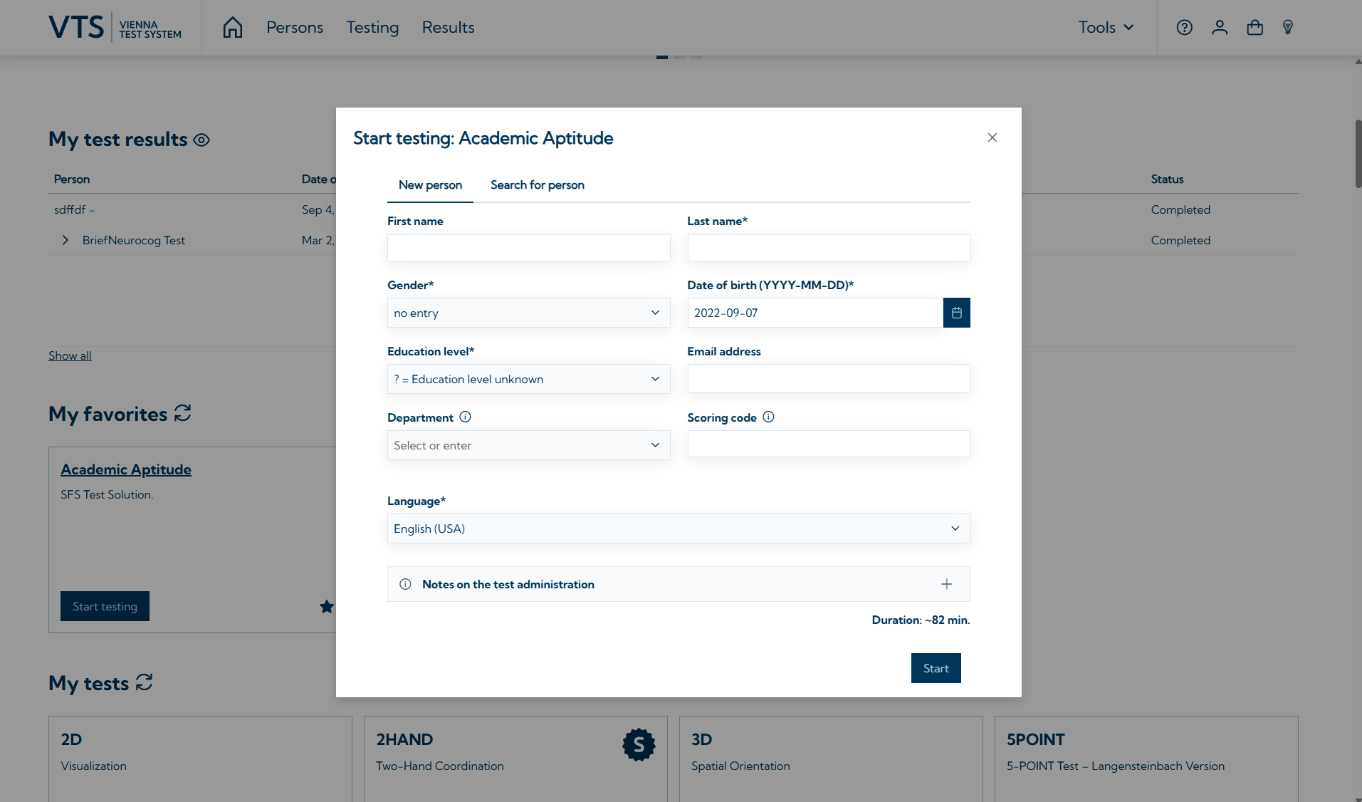Click Completed status of BriefNeurocog Test row
The image size is (1362, 802).
pyautogui.click(x=1180, y=240)
